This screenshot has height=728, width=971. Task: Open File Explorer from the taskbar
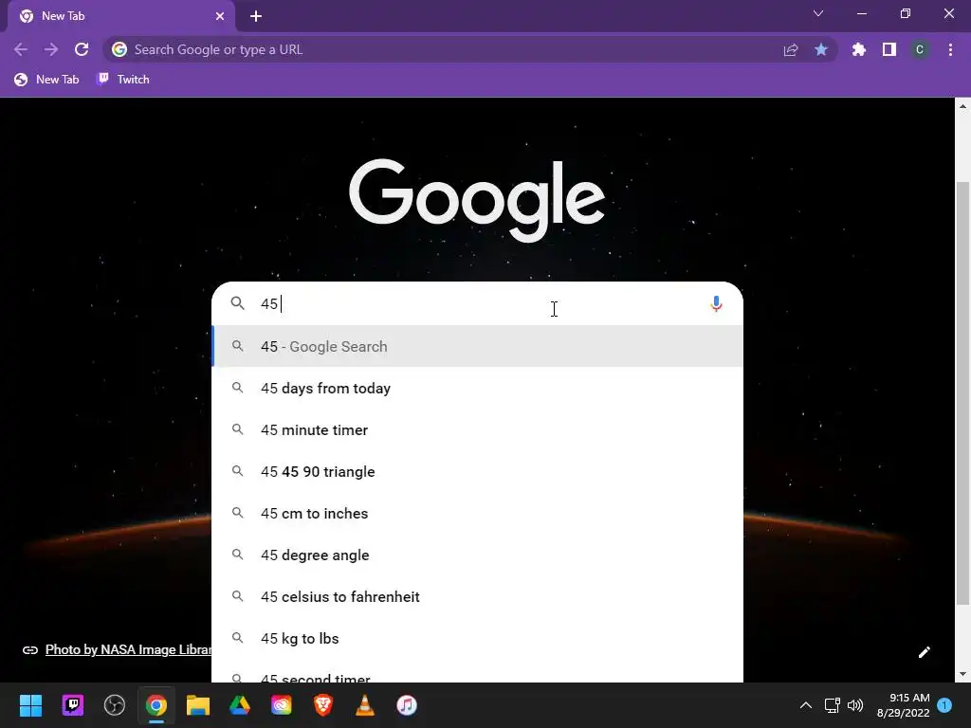[x=198, y=705]
